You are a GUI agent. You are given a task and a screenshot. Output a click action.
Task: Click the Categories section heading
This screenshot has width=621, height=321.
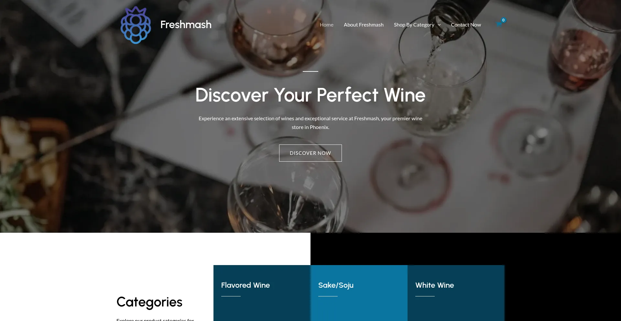[x=149, y=302]
